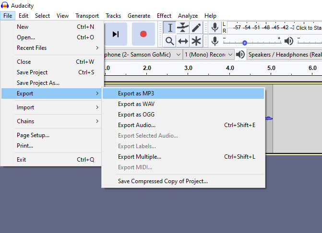Select Save Compressed Copy of Project...
Image resolution: width=322 pixels, height=233 pixels.
click(183, 181)
